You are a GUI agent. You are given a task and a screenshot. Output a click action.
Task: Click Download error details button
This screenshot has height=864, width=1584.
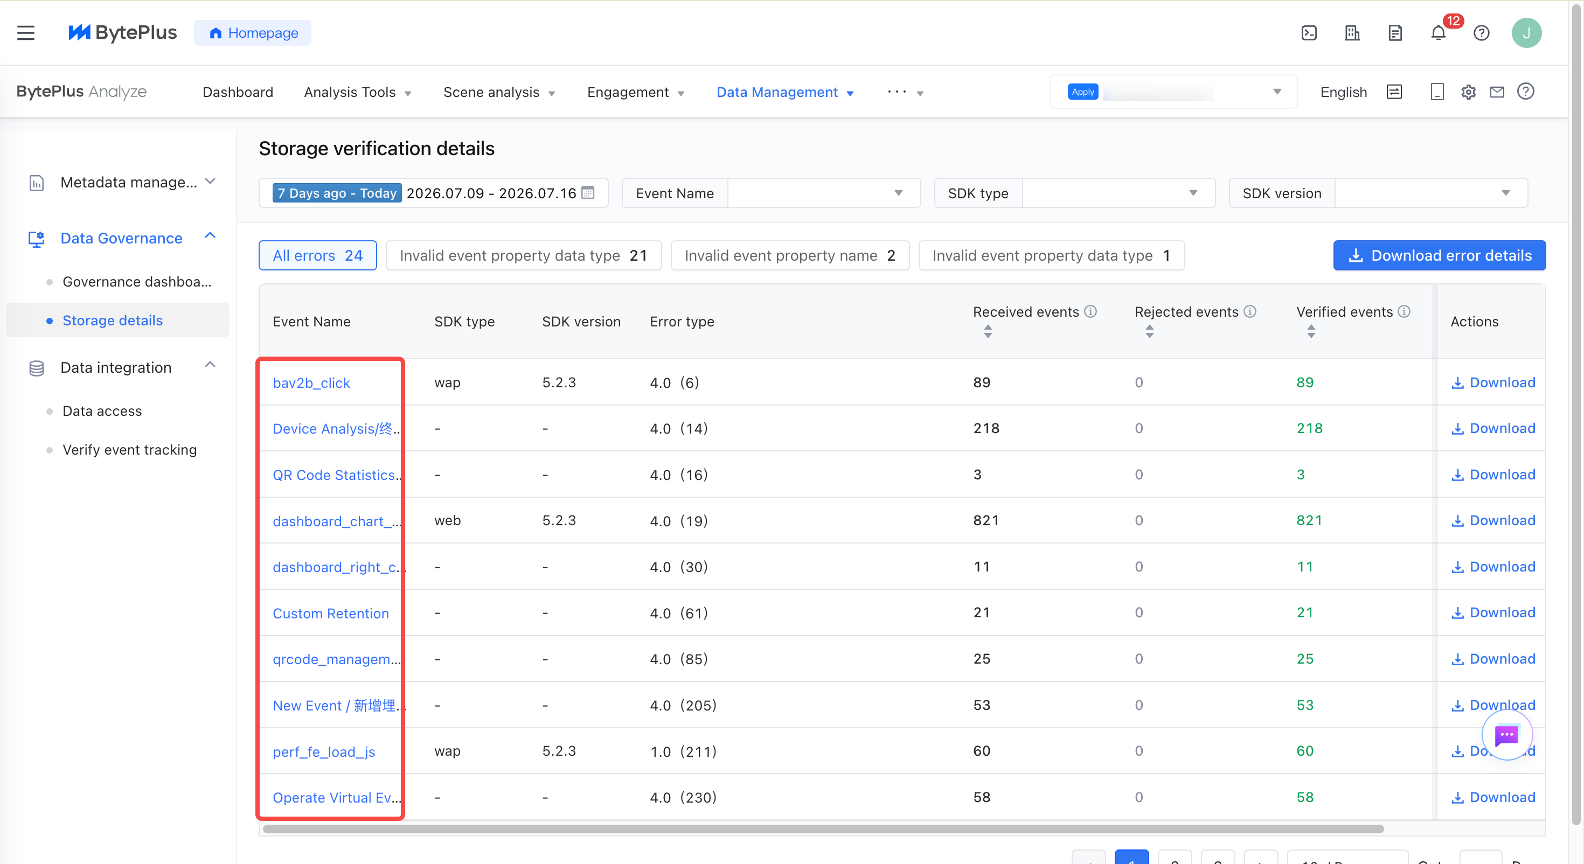pos(1439,255)
